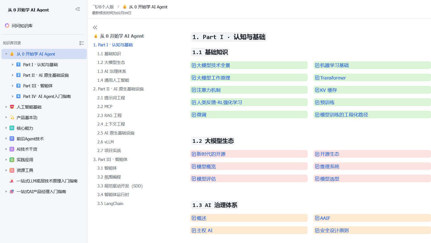Open 预训练 document link
The height and width of the screenshot is (243, 431).
(327, 102)
